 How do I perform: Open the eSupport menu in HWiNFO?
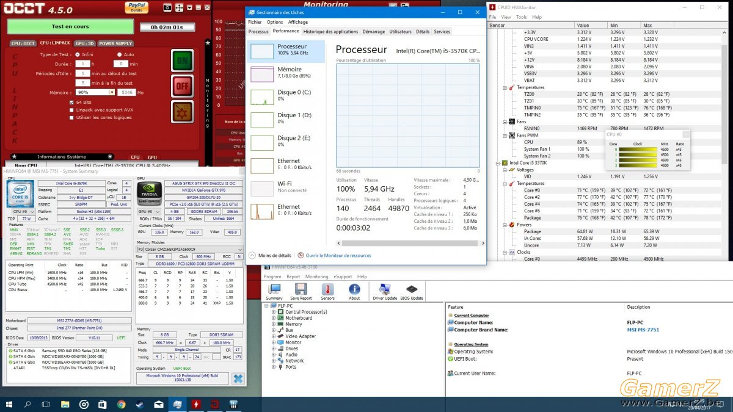[x=341, y=276]
